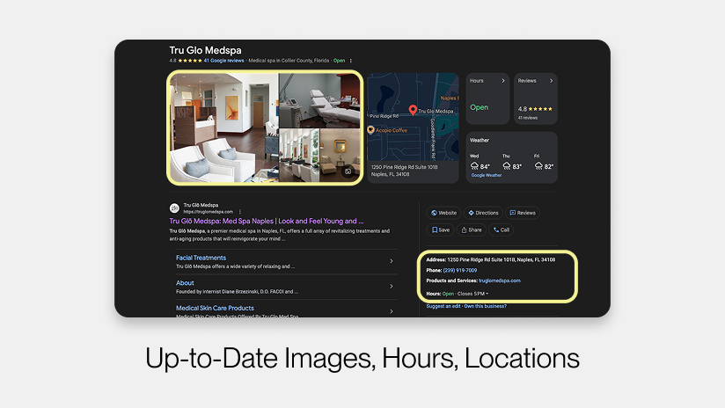Save the business with the Save button
725x408 pixels.
tap(441, 229)
